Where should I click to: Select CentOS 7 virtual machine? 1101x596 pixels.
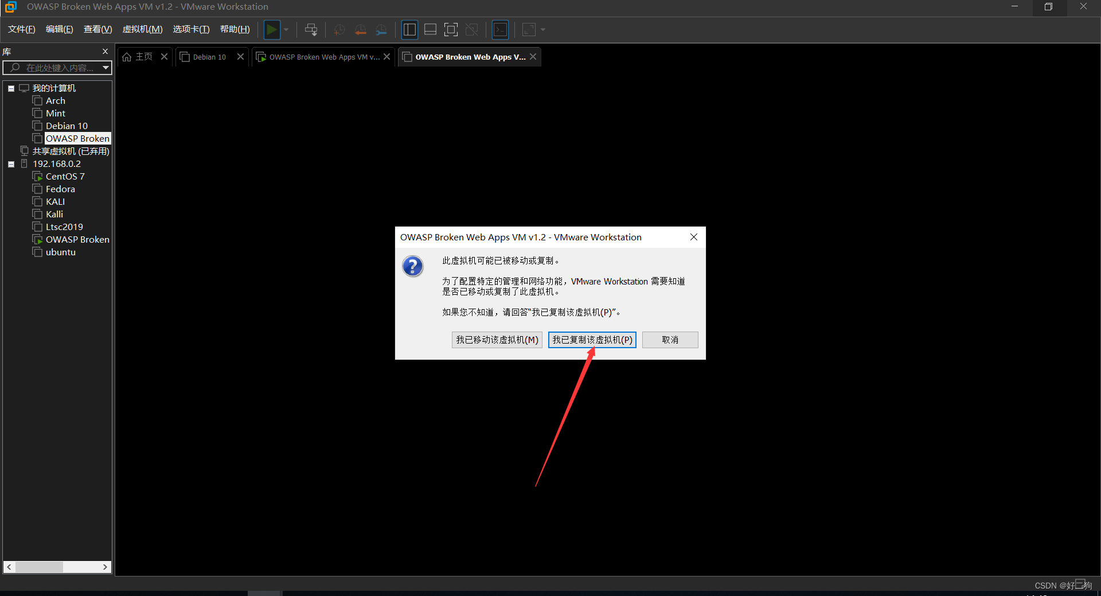point(65,177)
